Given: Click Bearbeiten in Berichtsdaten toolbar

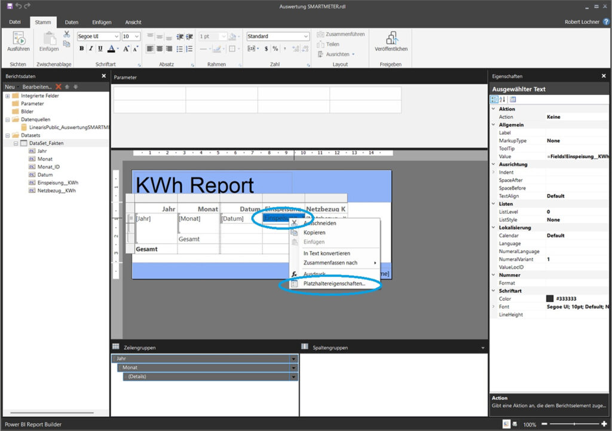Looking at the screenshot, I should [36, 87].
